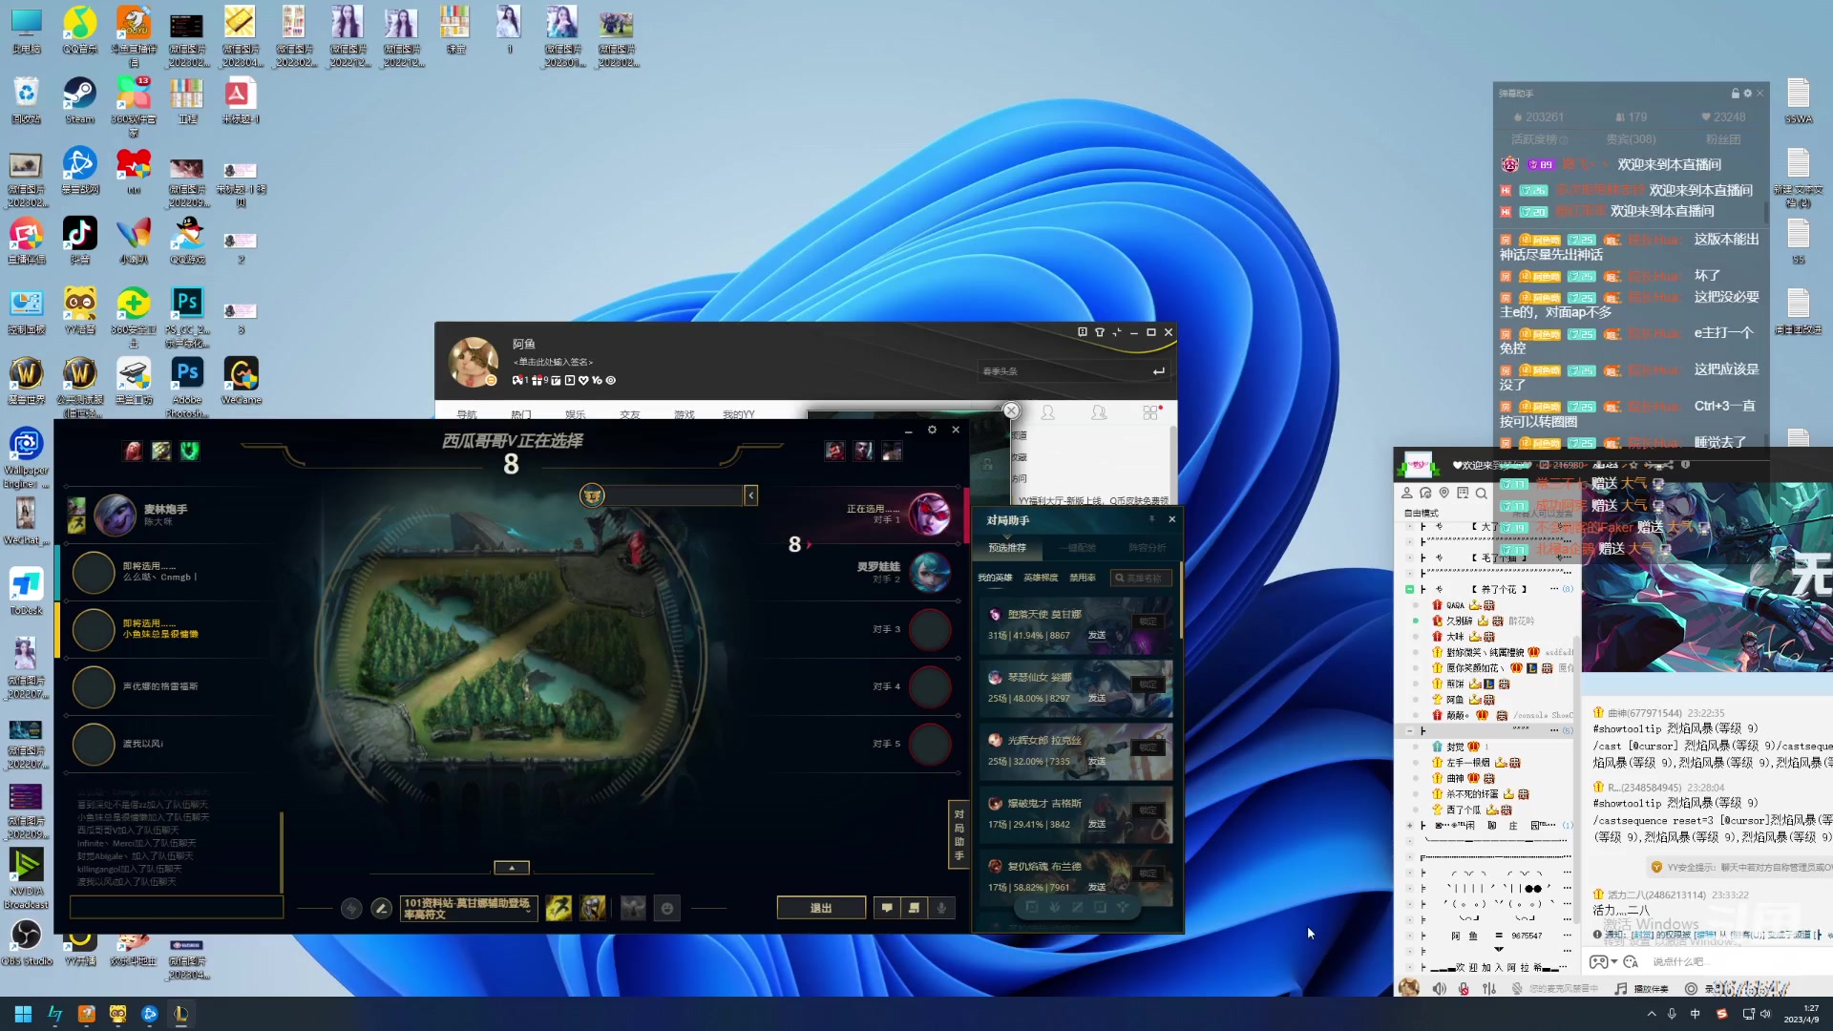Viewport: 1833px width, 1031px height.
Task: Open the ToDesk desktop shortcut
Action: [26, 591]
